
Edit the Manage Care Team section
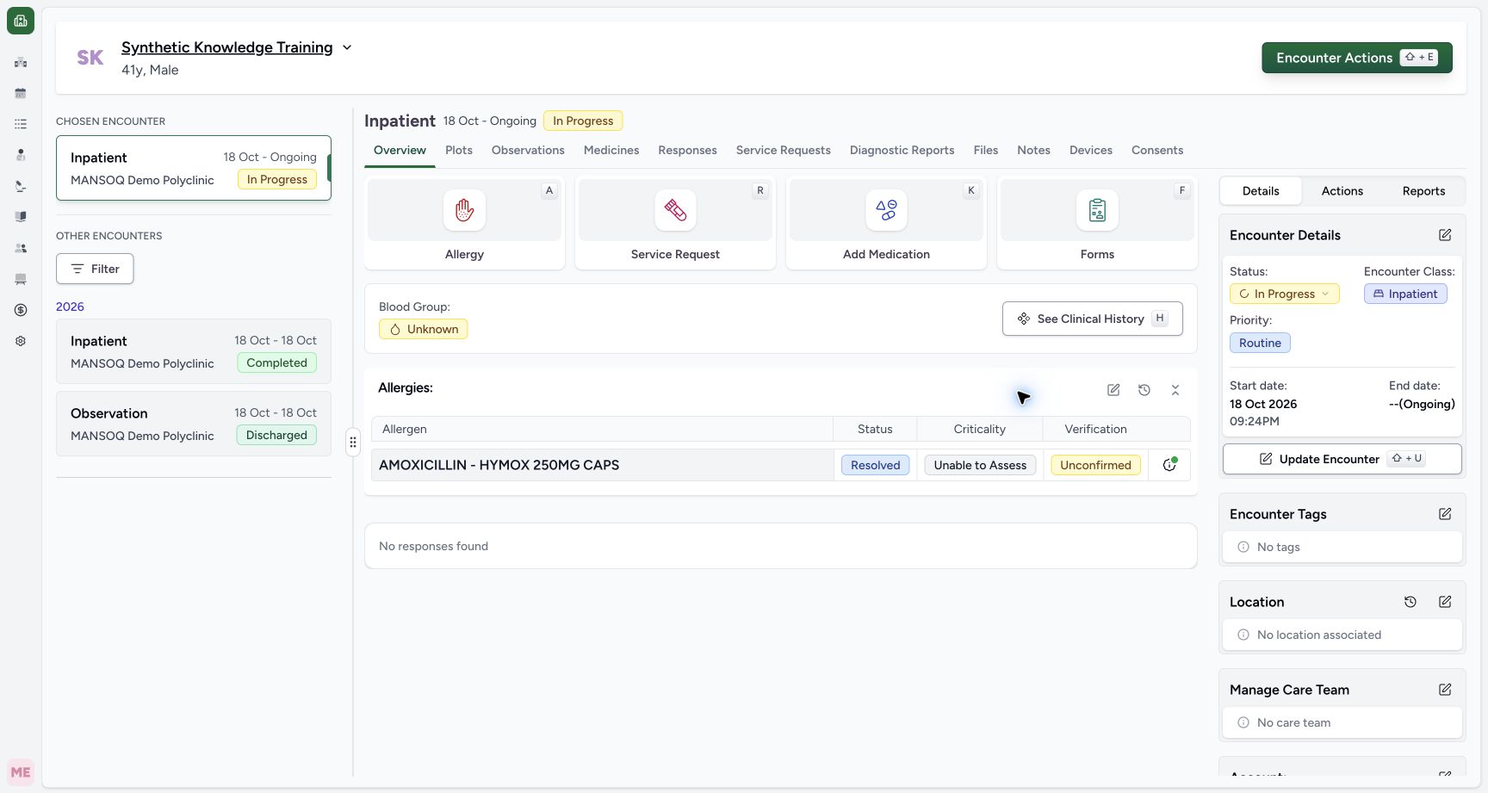[x=1445, y=690]
